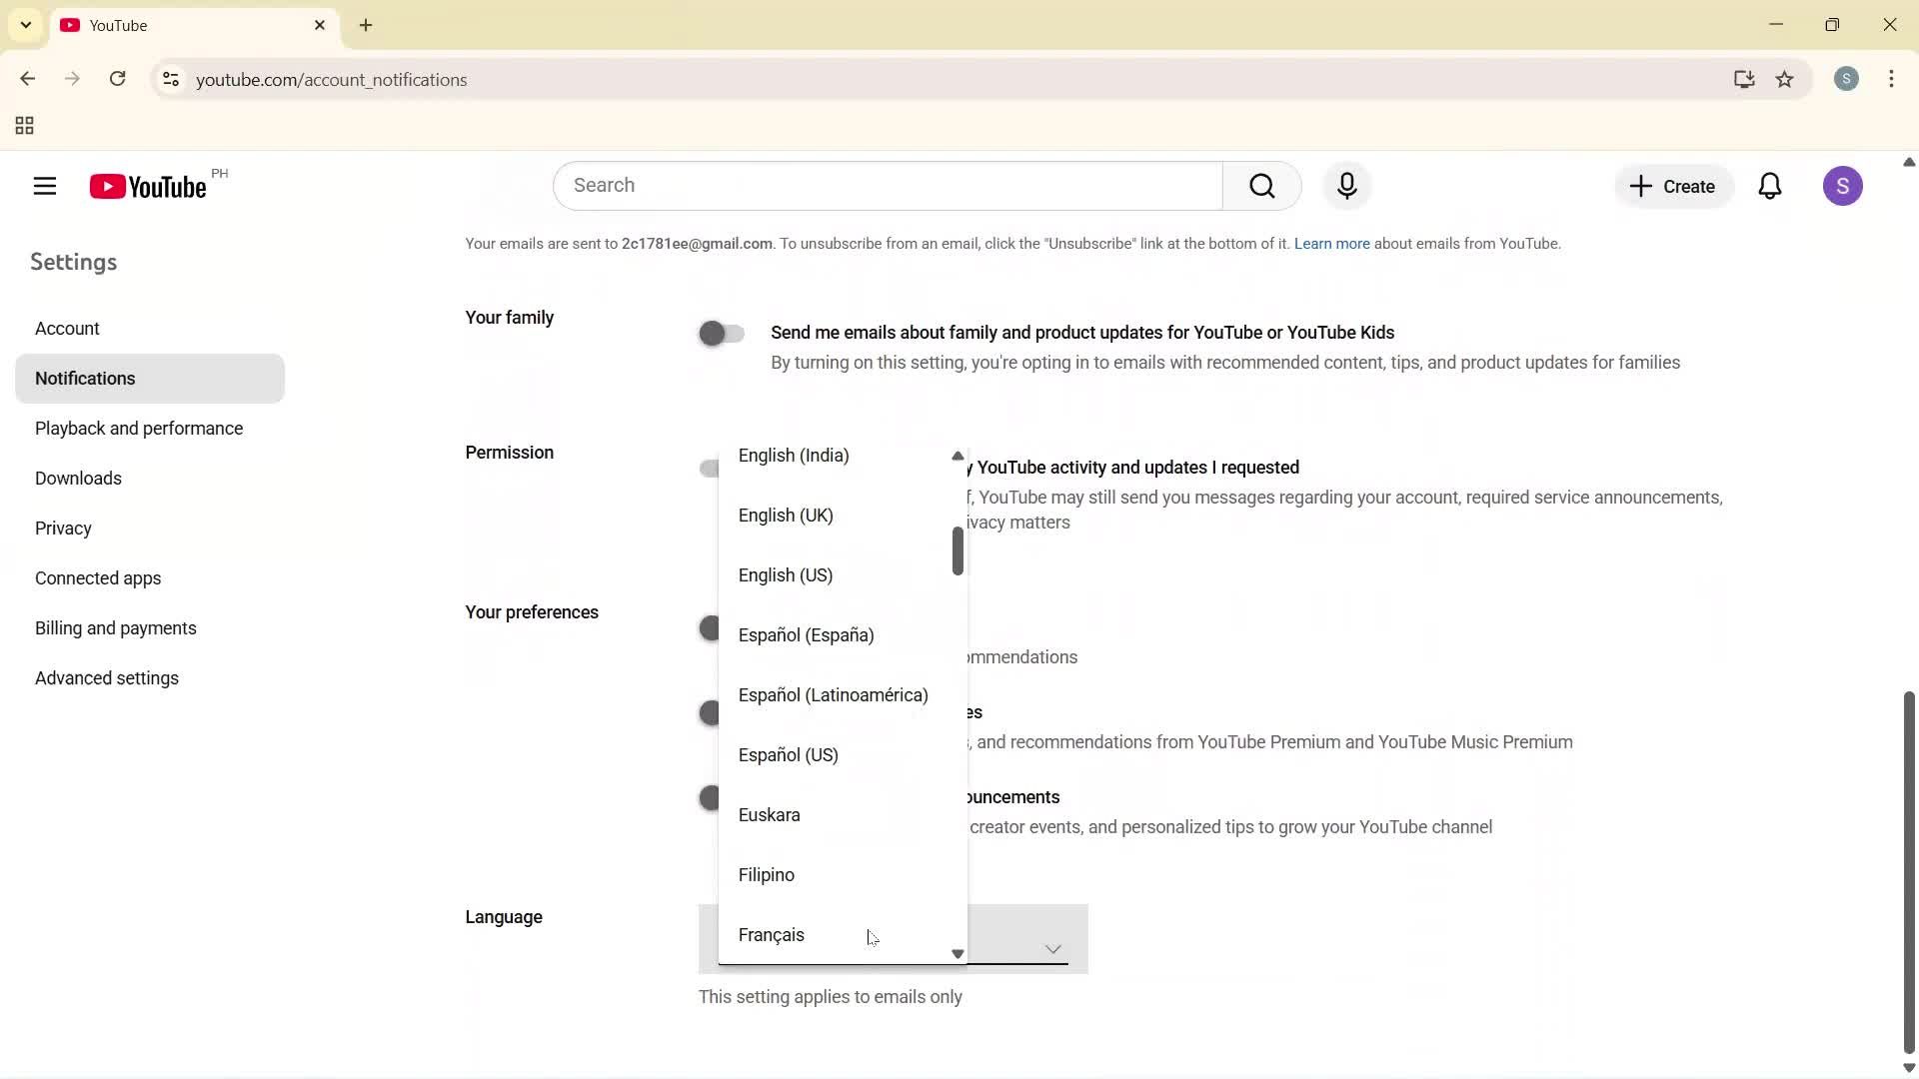
Task: Choose English (US) in the language dropdown
Action: (786, 574)
